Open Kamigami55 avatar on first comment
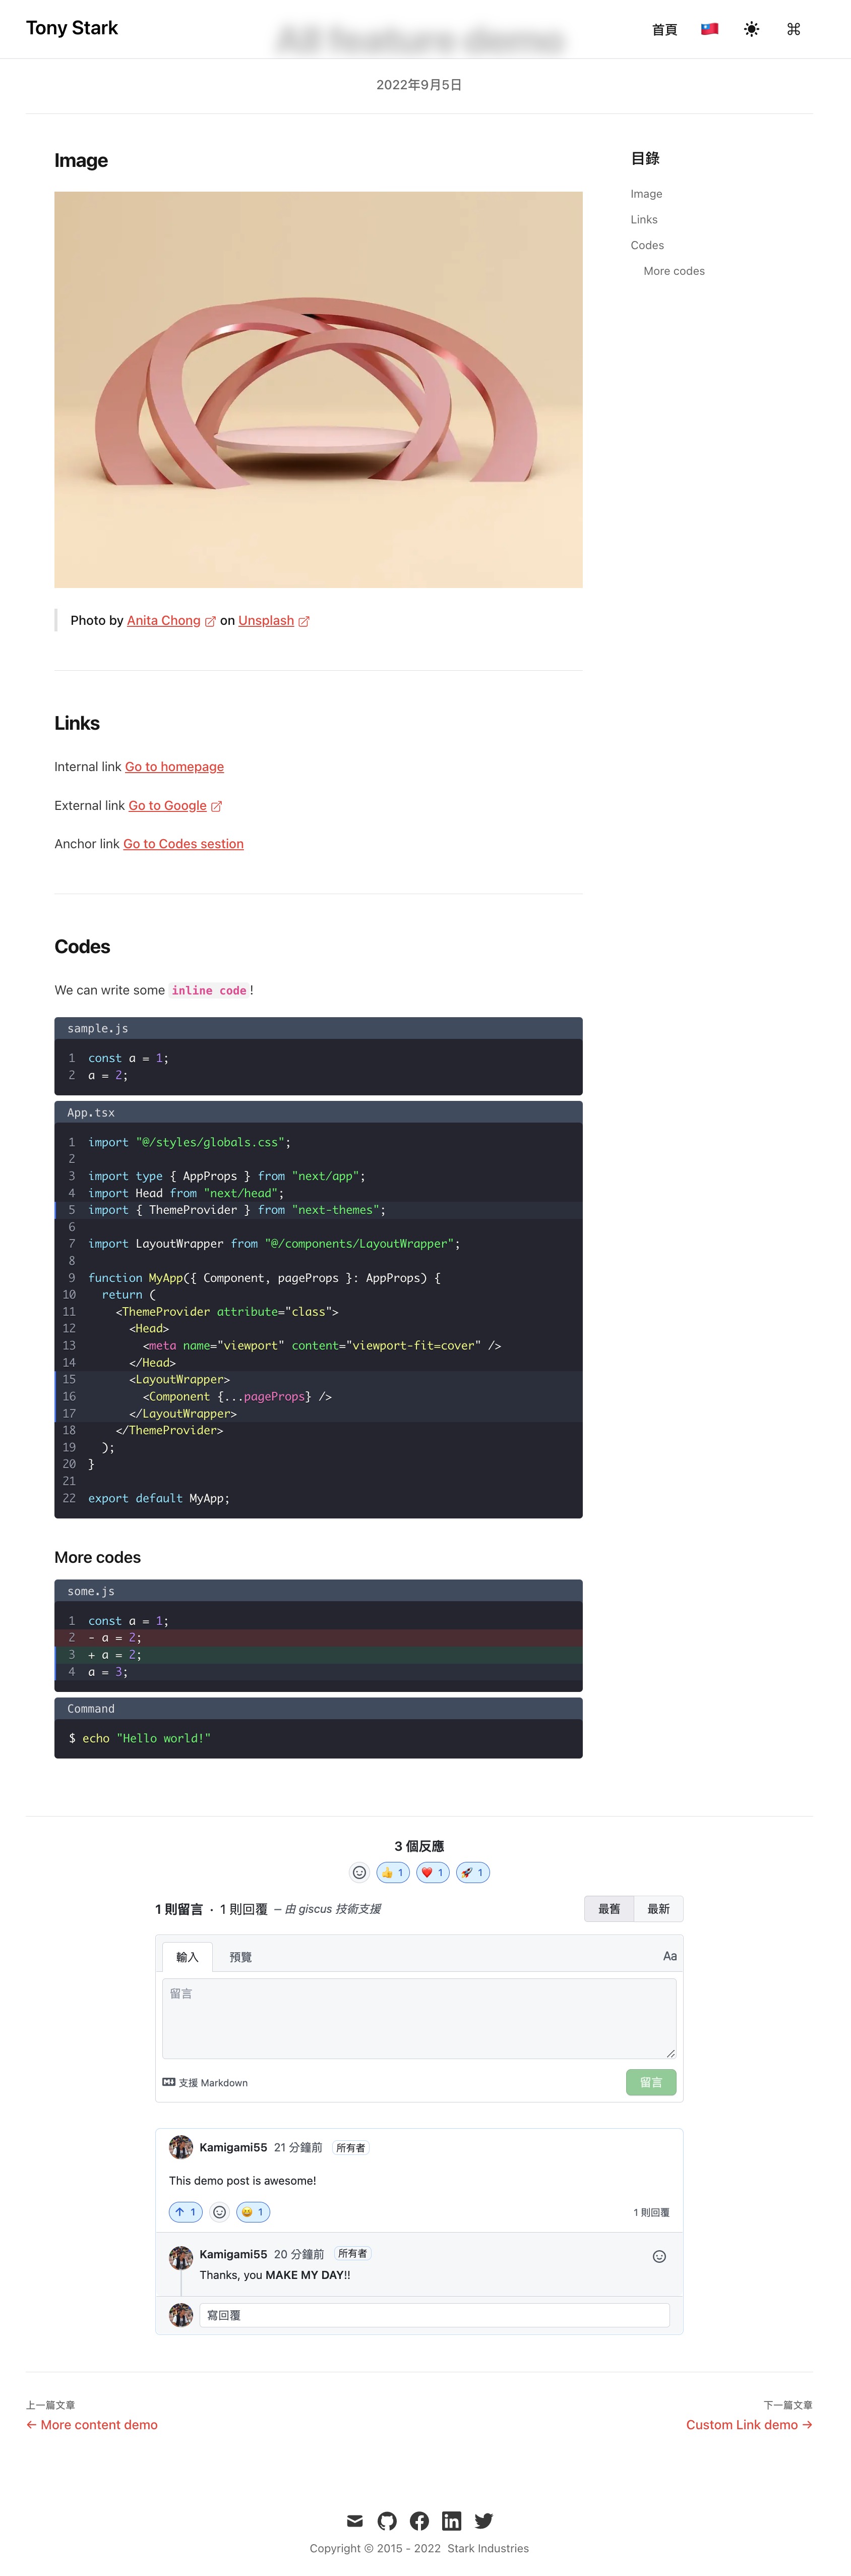The width and height of the screenshot is (851, 2576). coord(181,2147)
